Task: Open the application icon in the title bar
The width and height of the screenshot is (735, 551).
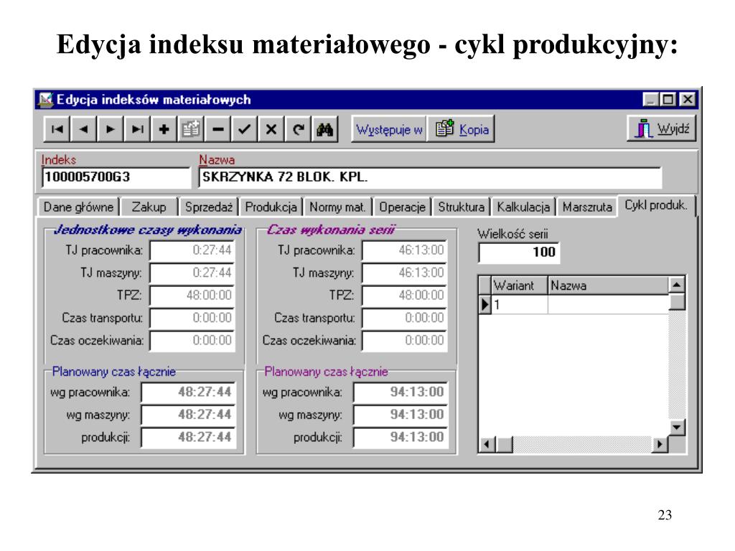Action: [46, 99]
